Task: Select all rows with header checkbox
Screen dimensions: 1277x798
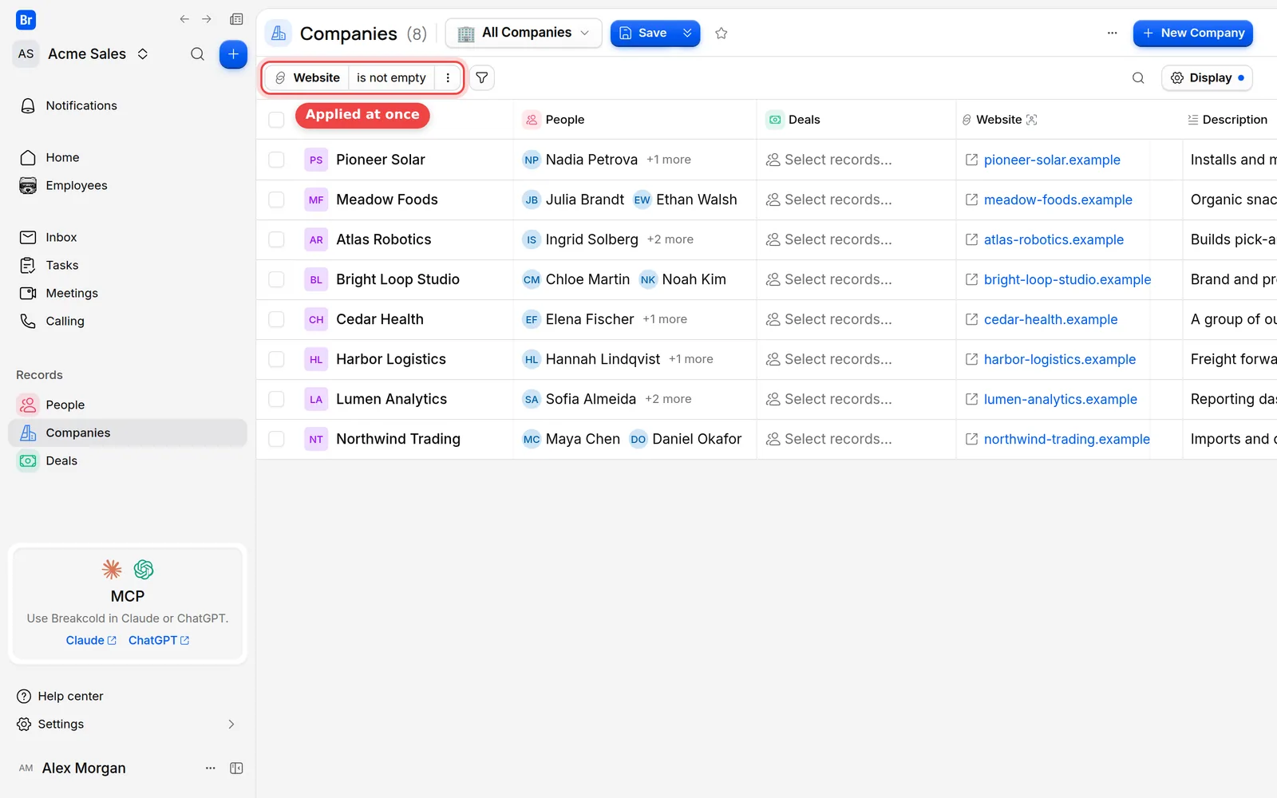Action: click(276, 120)
